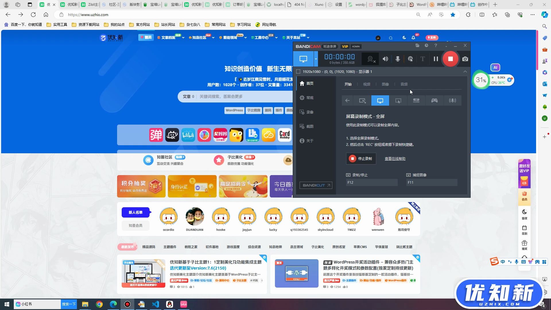Screen dimensions: 551x310
Task: Toggle the mouse click effect icon
Action: 410,59
